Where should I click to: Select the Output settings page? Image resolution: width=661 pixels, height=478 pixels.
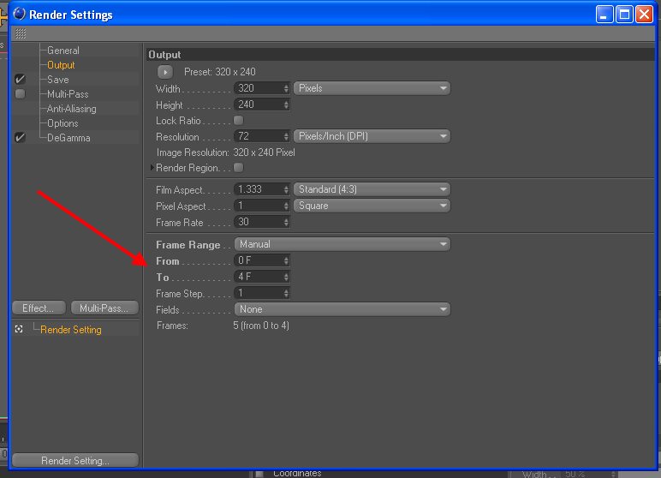61,65
